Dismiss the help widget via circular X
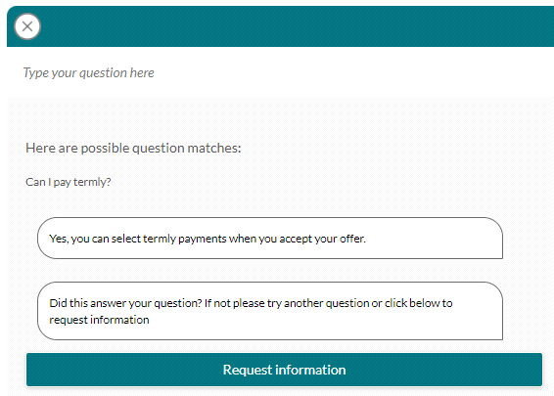 [x=27, y=26]
